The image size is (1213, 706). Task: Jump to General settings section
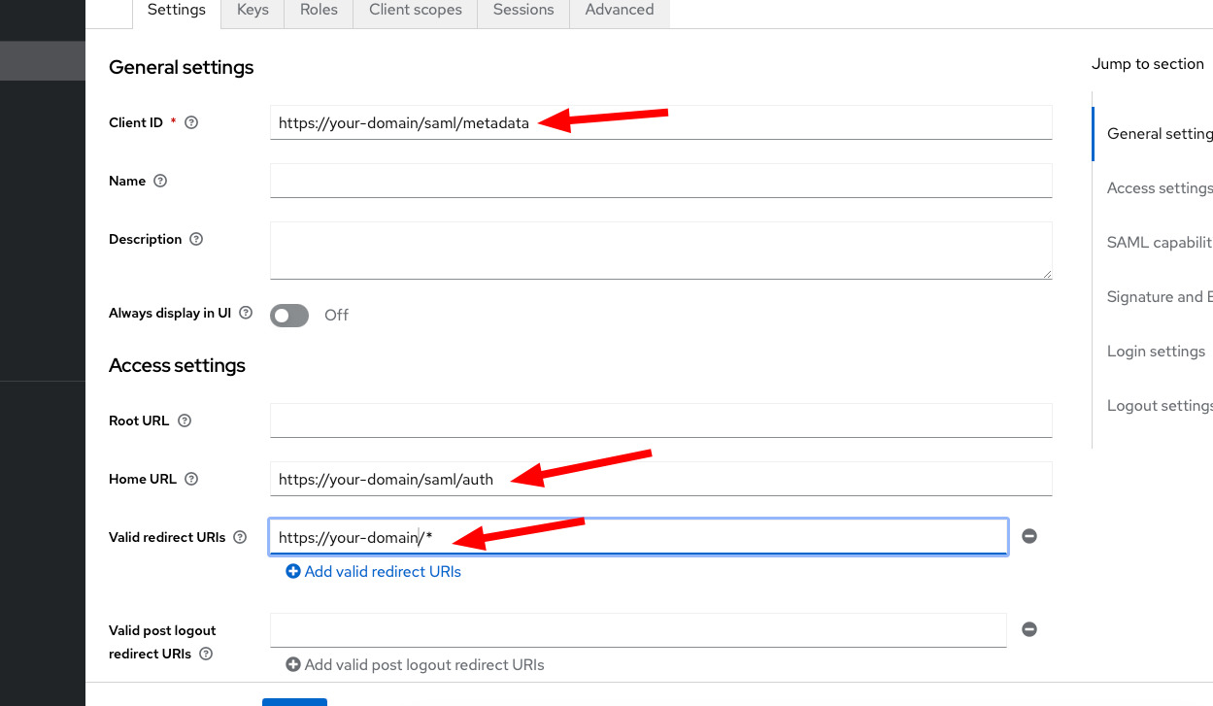tap(1160, 134)
